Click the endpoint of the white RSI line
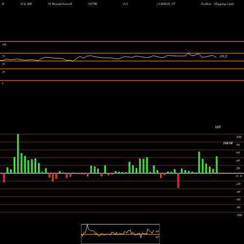 216,57
